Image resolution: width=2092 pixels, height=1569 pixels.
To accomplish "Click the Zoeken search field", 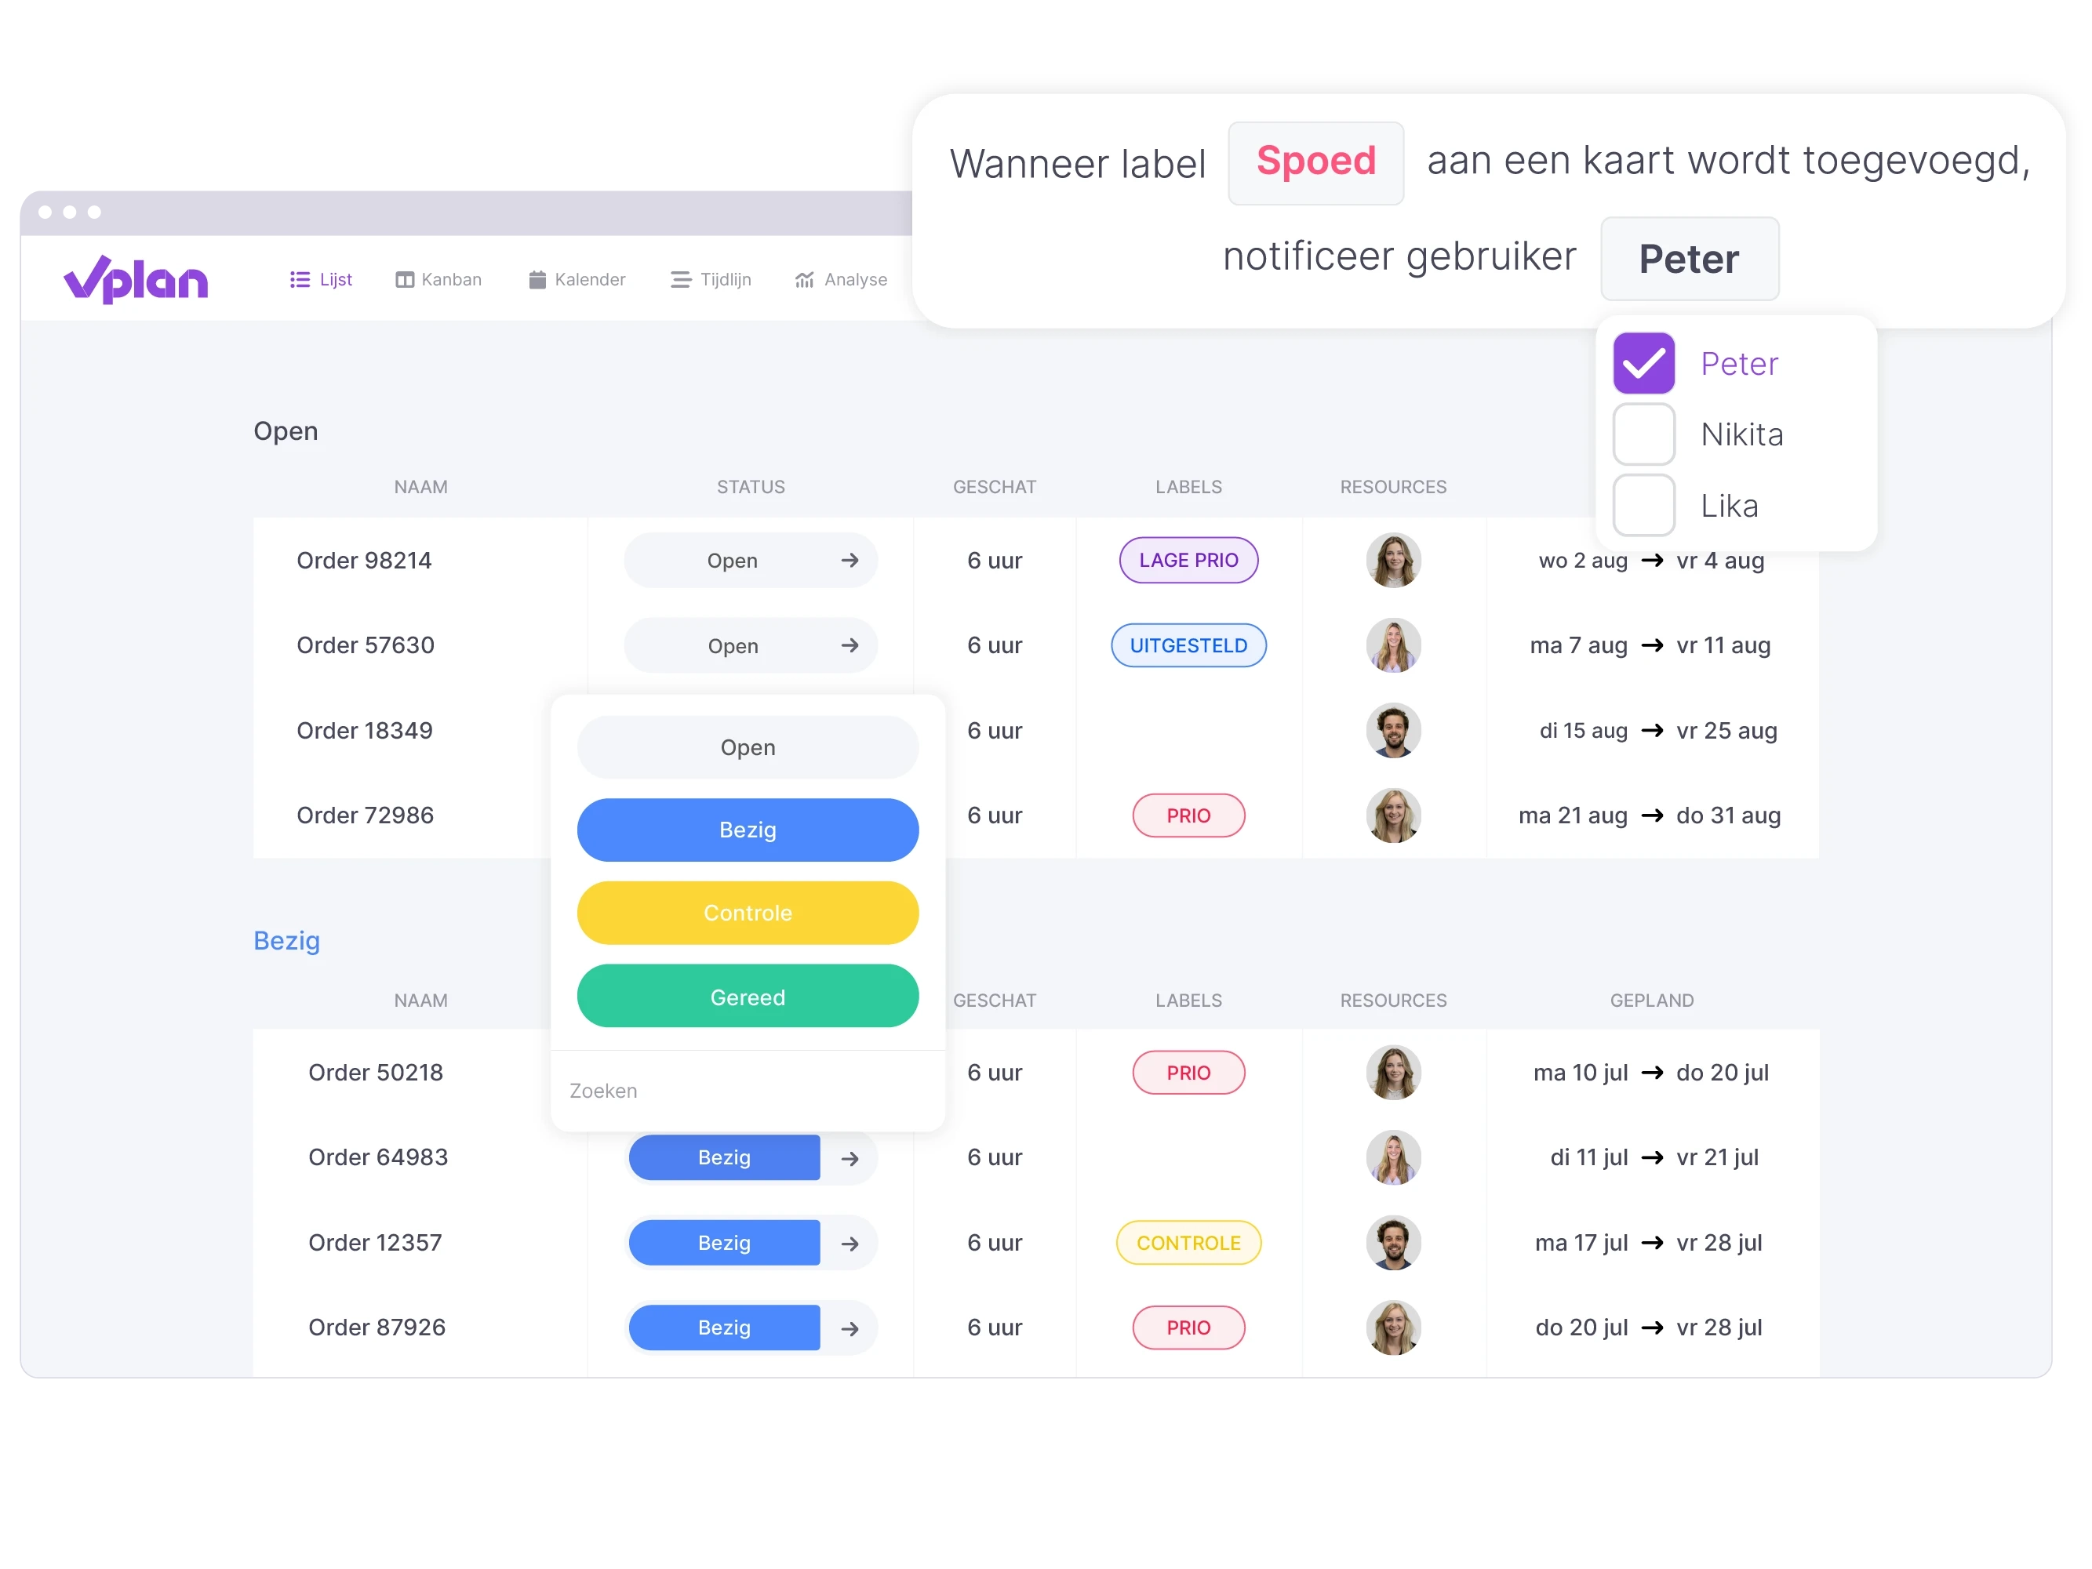I will pos(745,1089).
